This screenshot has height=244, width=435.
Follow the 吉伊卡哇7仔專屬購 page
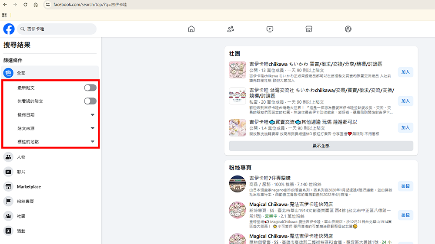(405, 186)
